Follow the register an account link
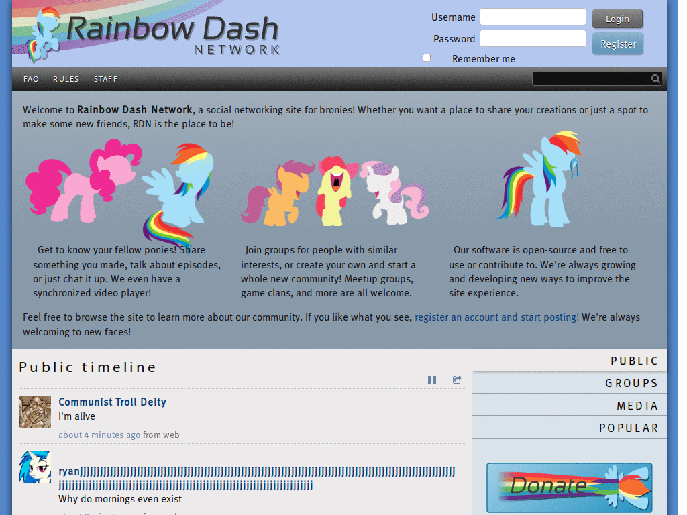687x515 pixels. tap(497, 317)
